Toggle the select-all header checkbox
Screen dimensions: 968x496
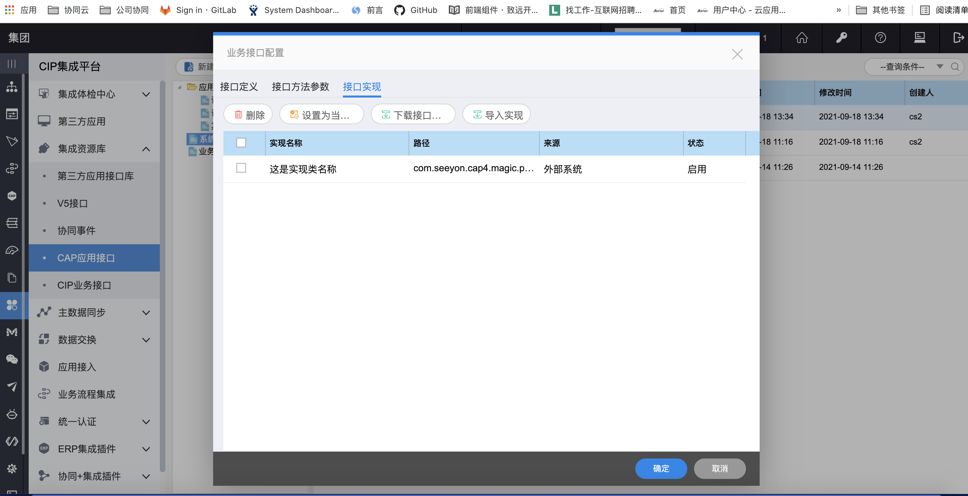(x=241, y=143)
